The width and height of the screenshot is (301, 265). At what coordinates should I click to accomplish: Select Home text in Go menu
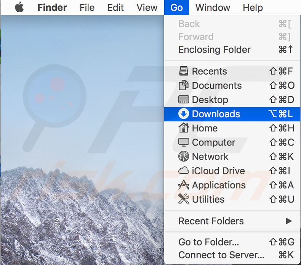tap(205, 128)
